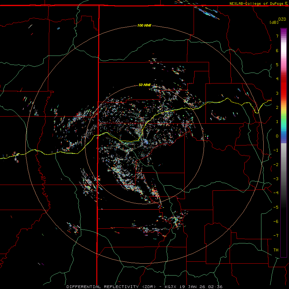Click the TH threshold label on legend
289x289 pixels.
pyautogui.click(x=276, y=250)
